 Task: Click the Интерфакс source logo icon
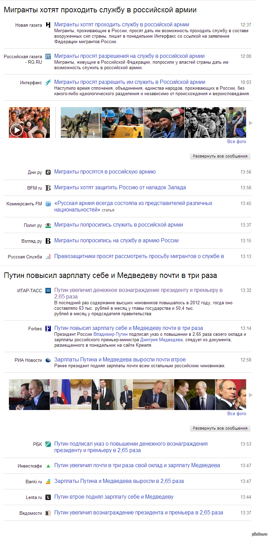click(x=48, y=82)
